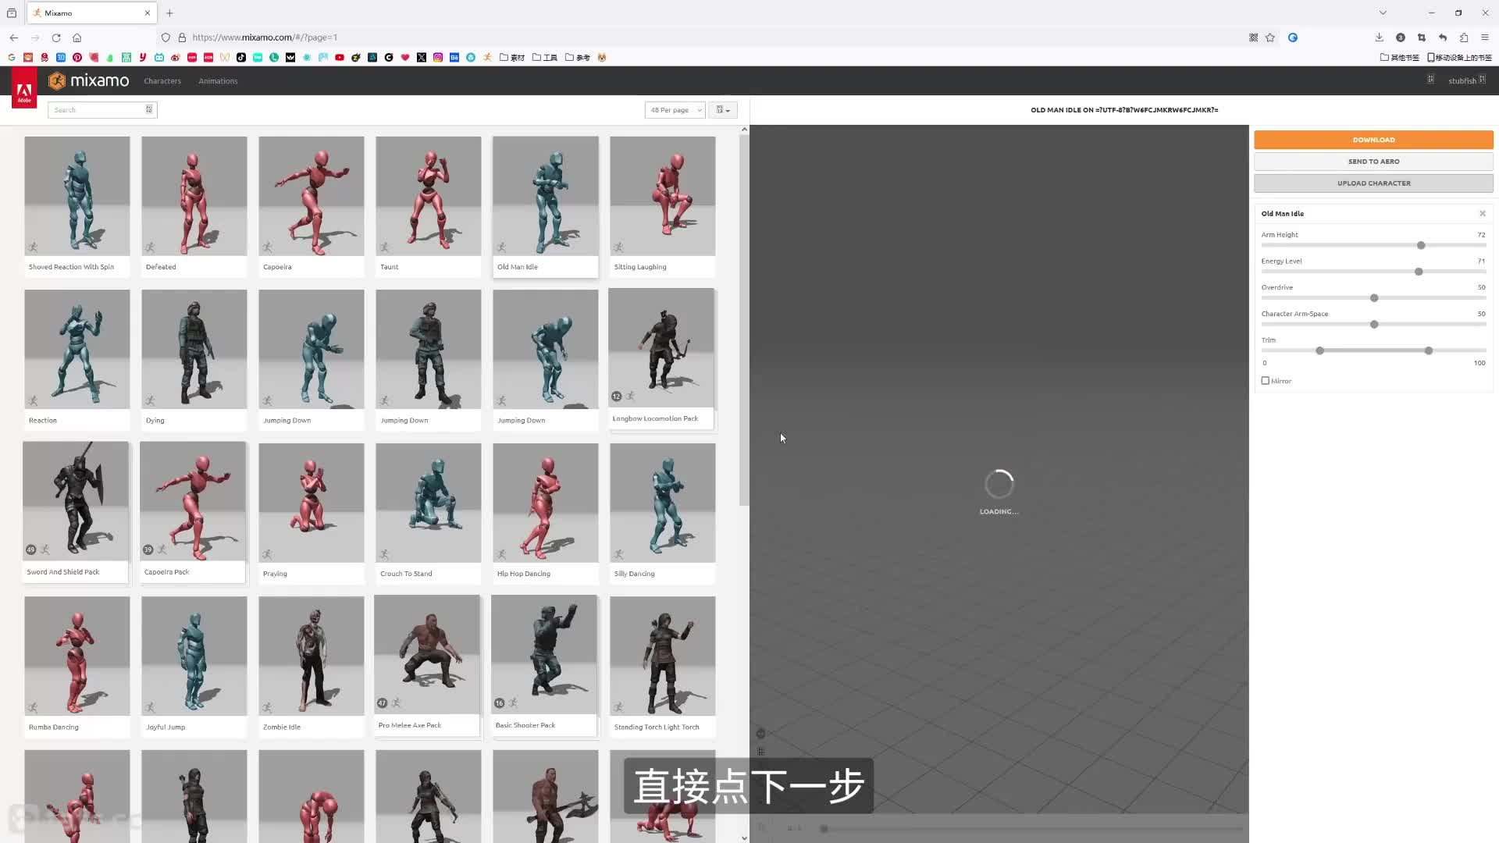Click the Overdrive slider handle
This screenshot has width=1499, height=843.
coord(1374,298)
